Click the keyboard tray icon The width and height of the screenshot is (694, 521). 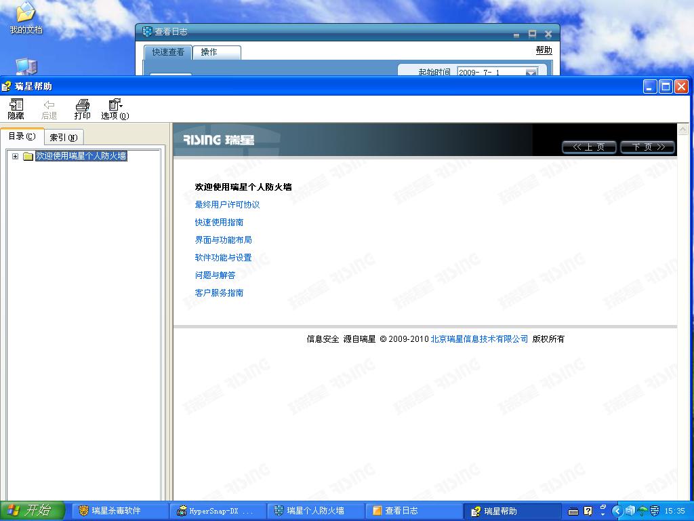pyautogui.click(x=573, y=512)
